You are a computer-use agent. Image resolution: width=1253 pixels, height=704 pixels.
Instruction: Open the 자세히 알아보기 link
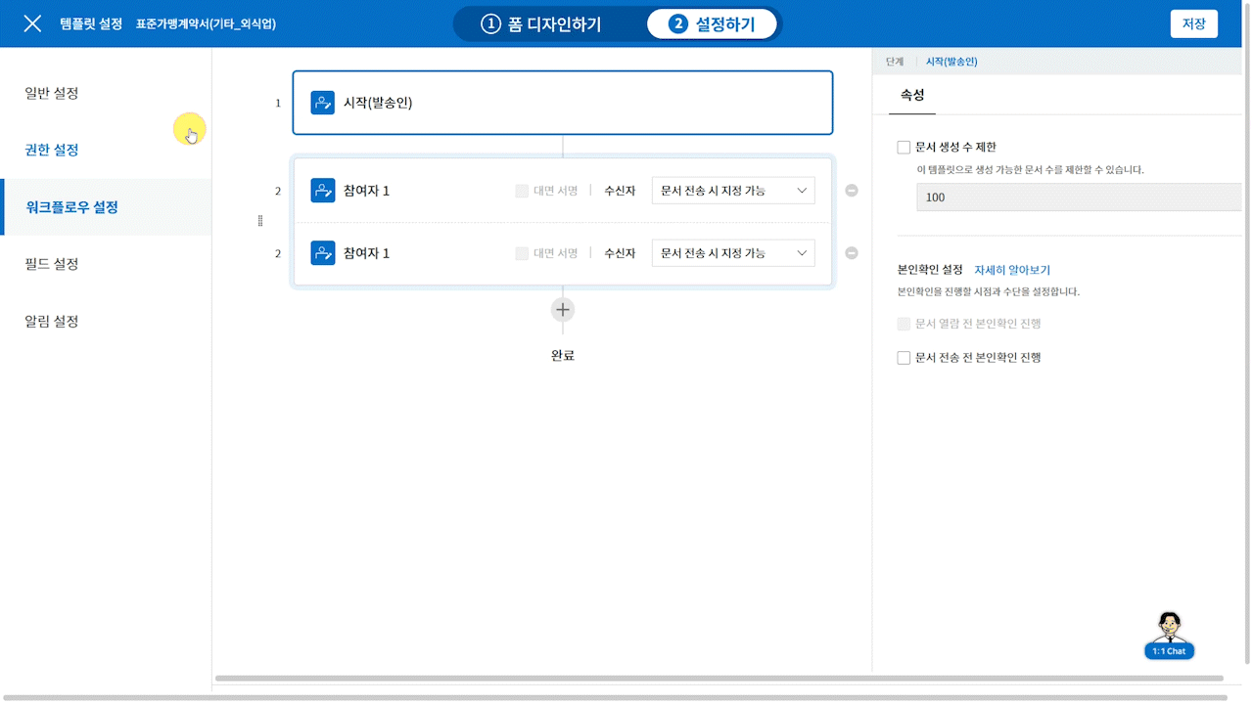coord(1011,270)
